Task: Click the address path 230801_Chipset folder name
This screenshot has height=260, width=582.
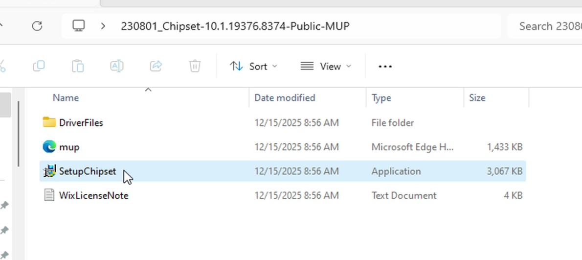Action: tap(235, 26)
